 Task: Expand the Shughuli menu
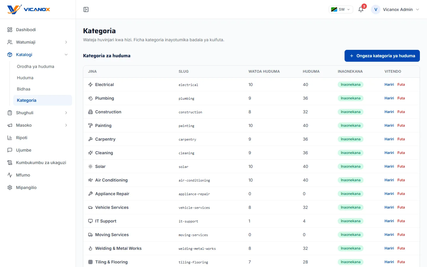point(38,113)
